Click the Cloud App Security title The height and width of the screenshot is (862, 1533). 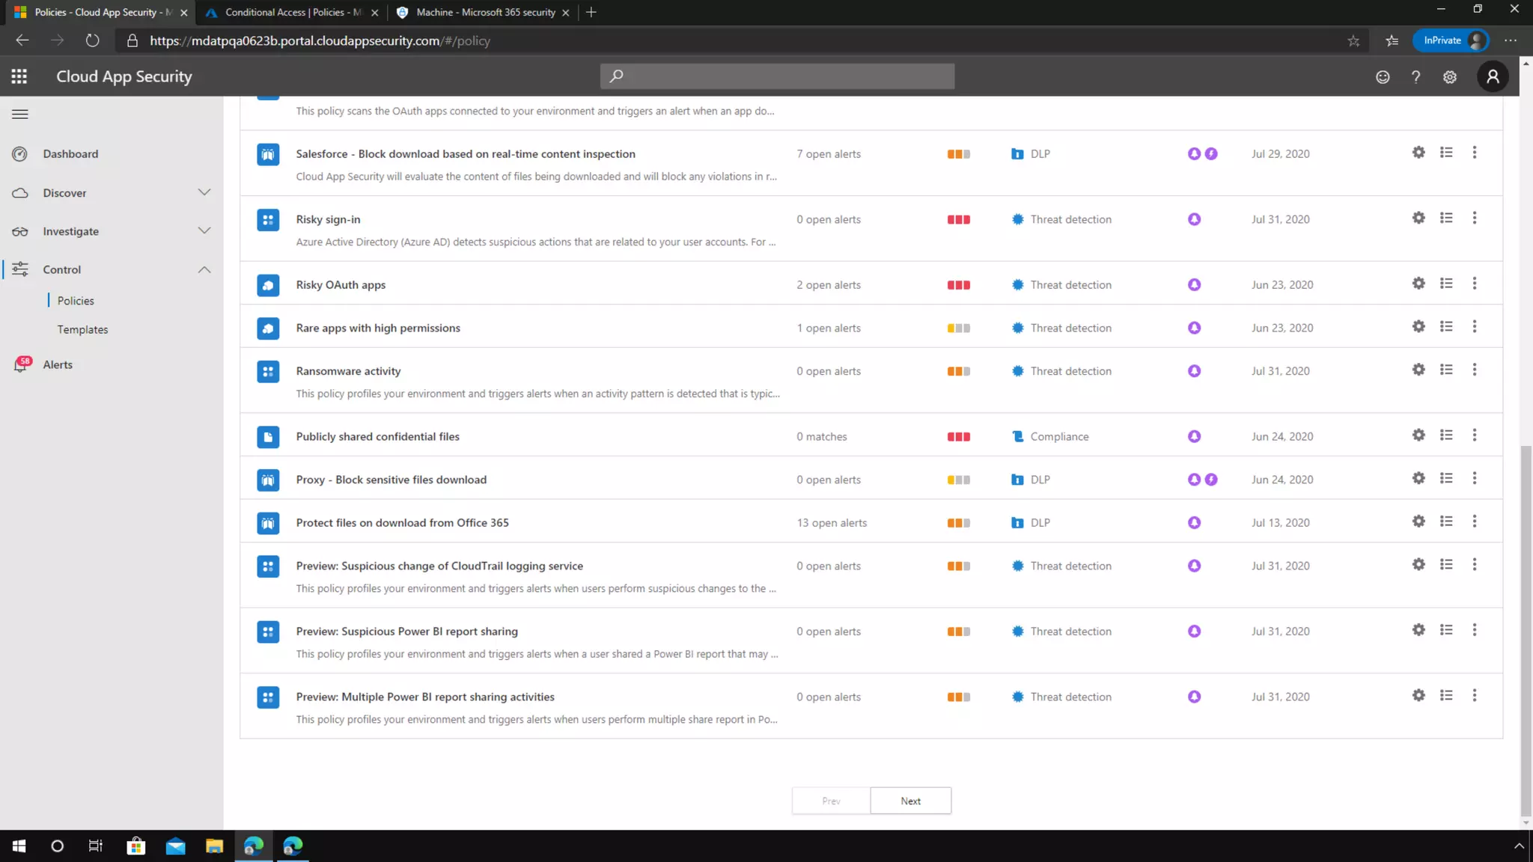click(124, 76)
